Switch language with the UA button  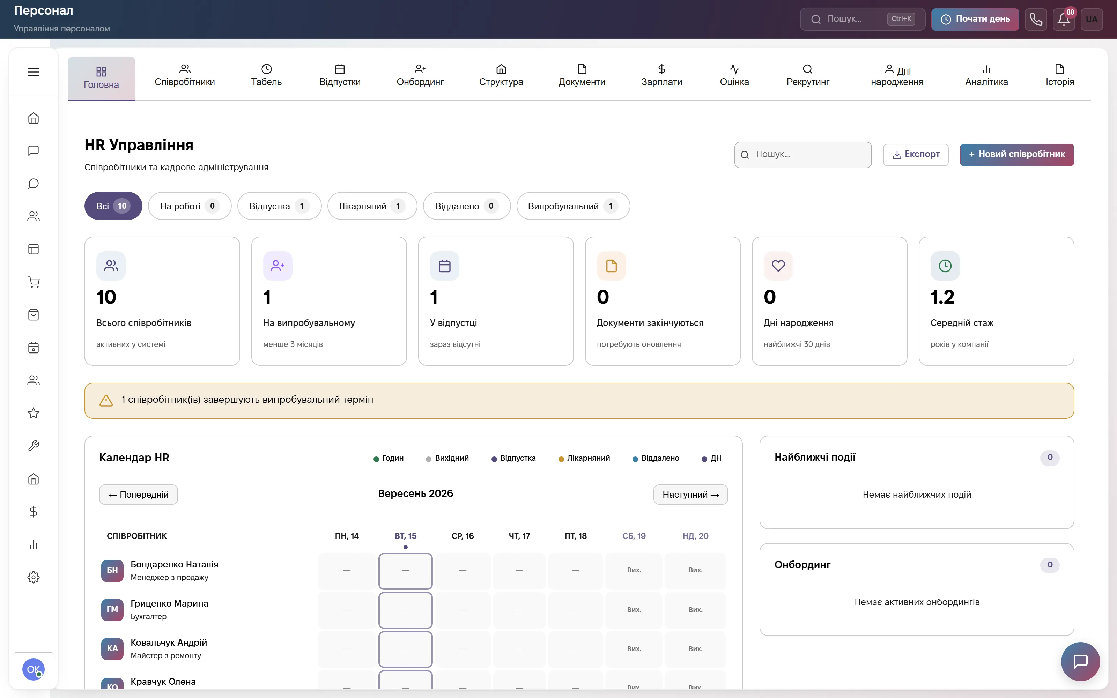coord(1092,20)
